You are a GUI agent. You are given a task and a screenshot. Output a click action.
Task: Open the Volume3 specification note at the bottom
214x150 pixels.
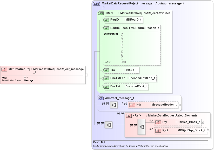pyautogui.click(x=130, y=146)
